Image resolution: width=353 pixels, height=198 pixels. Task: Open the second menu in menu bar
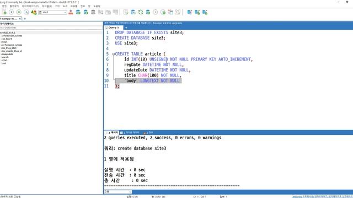tap(14, 6)
